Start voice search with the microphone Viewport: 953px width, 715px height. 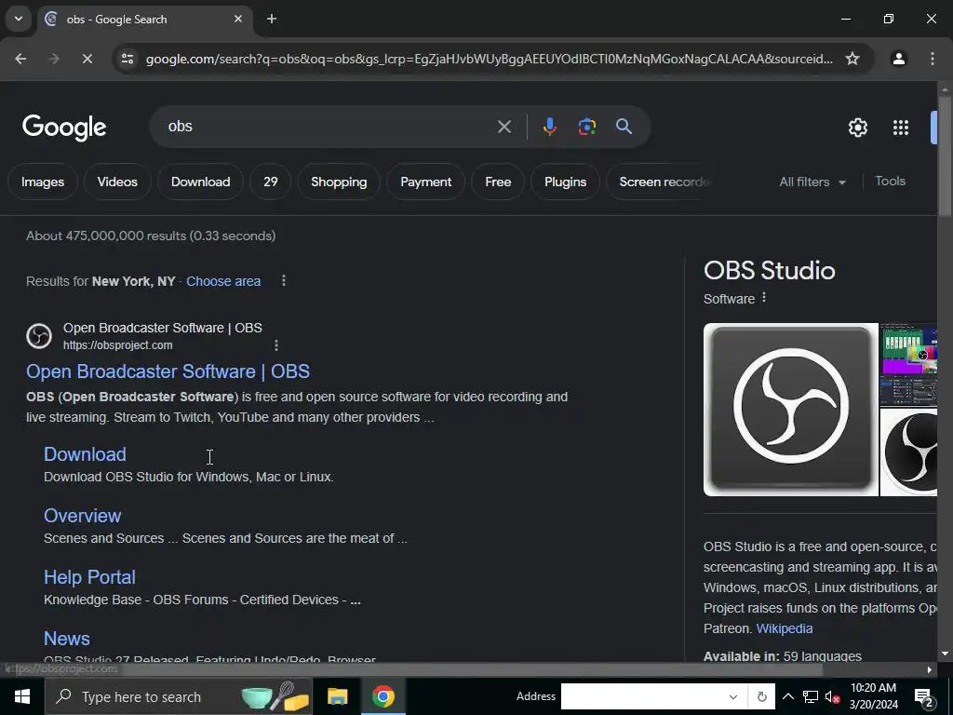point(549,127)
